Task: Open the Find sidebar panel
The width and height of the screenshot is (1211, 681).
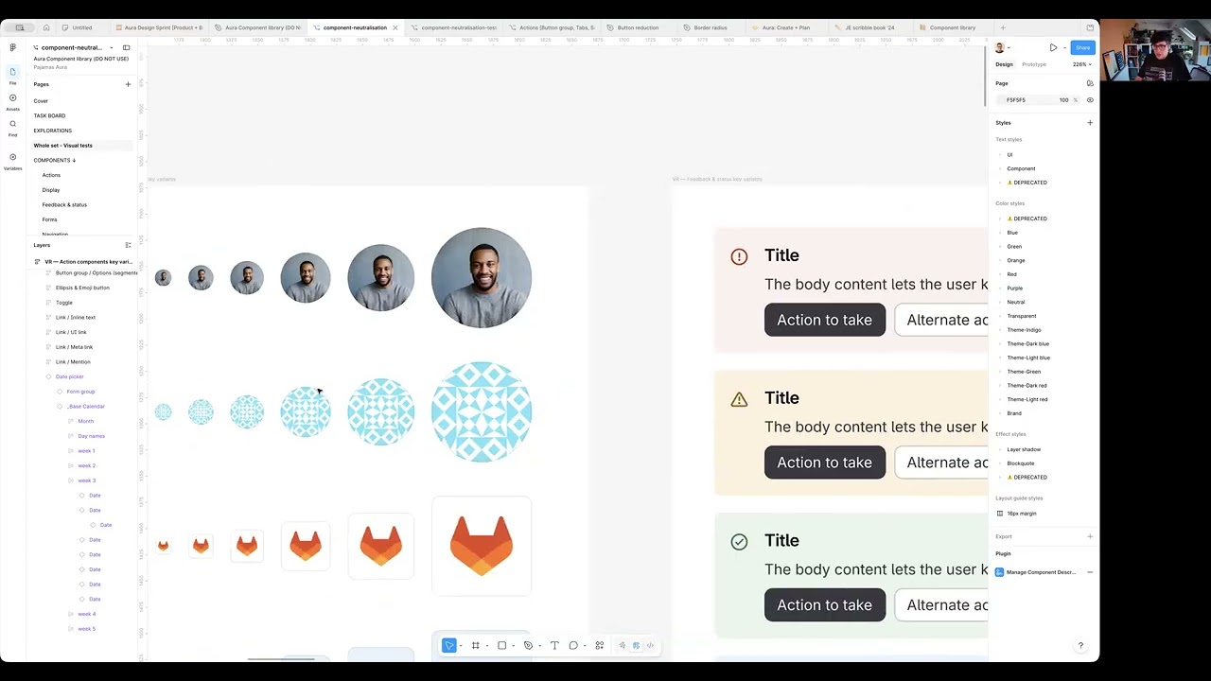Action: point(13,127)
